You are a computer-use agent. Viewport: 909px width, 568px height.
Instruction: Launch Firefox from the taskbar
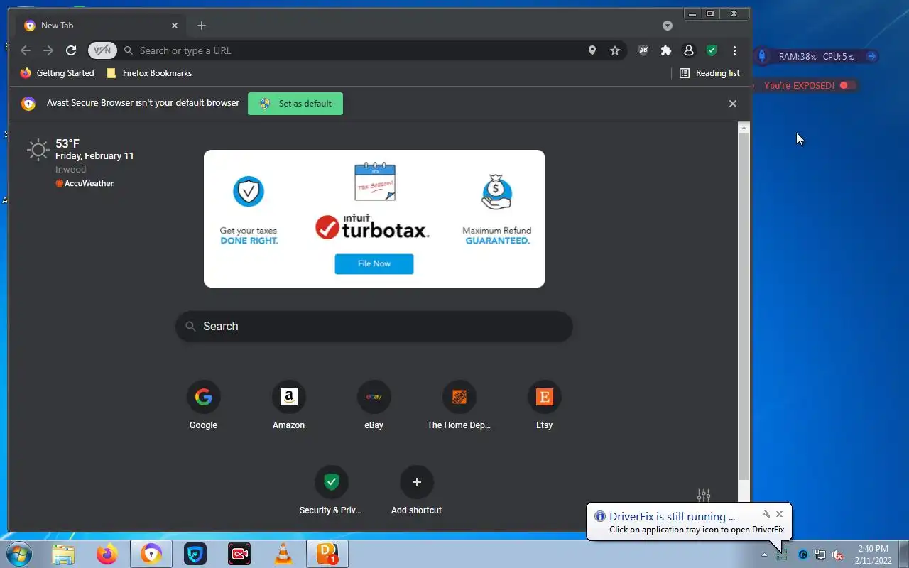click(x=107, y=554)
